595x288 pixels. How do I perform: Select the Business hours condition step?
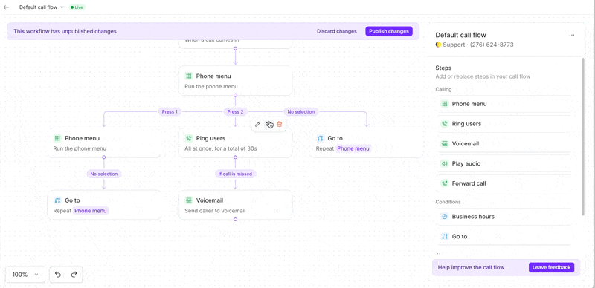[504, 217]
